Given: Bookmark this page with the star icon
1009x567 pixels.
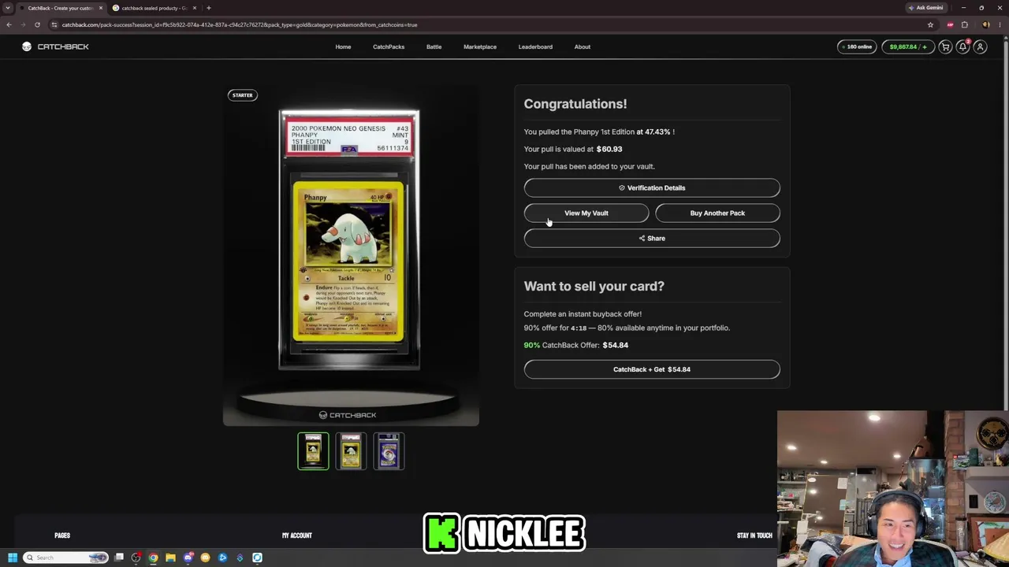Looking at the screenshot, I should coord(930,24).
